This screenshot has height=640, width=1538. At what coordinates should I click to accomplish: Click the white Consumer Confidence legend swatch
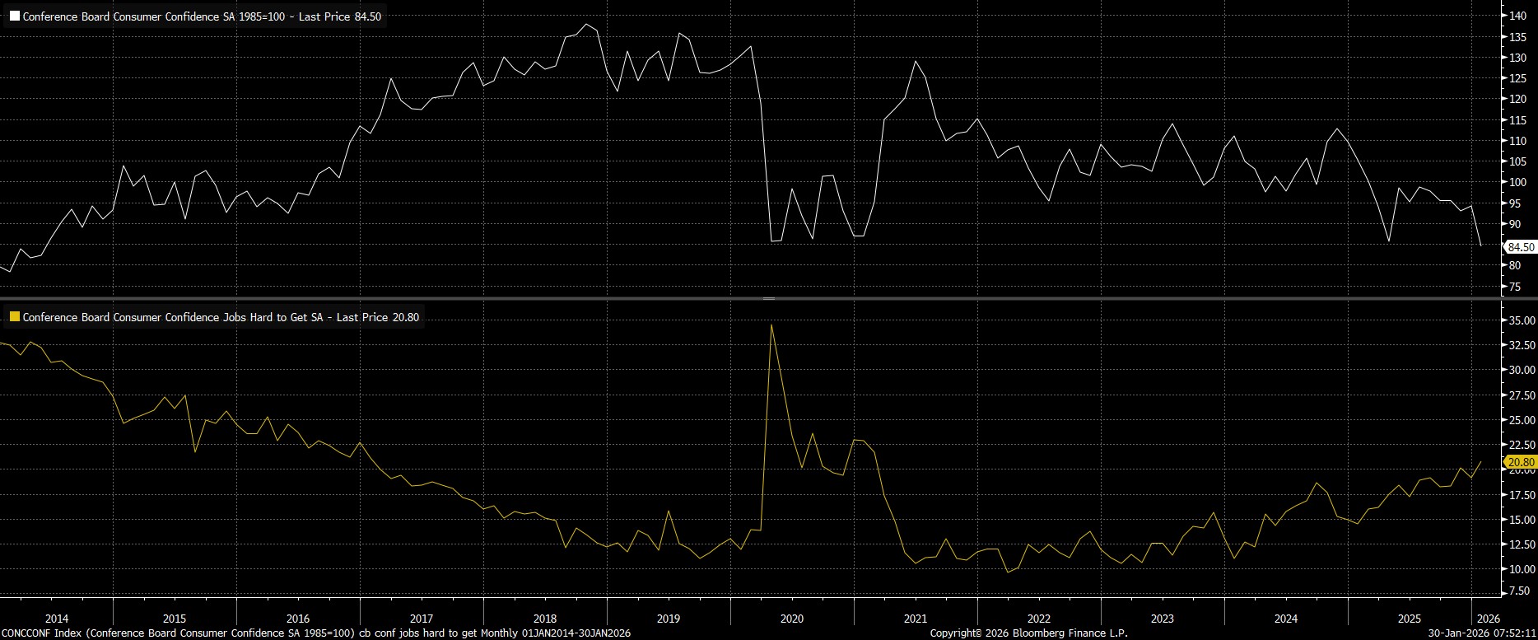(x=14, y=16)
